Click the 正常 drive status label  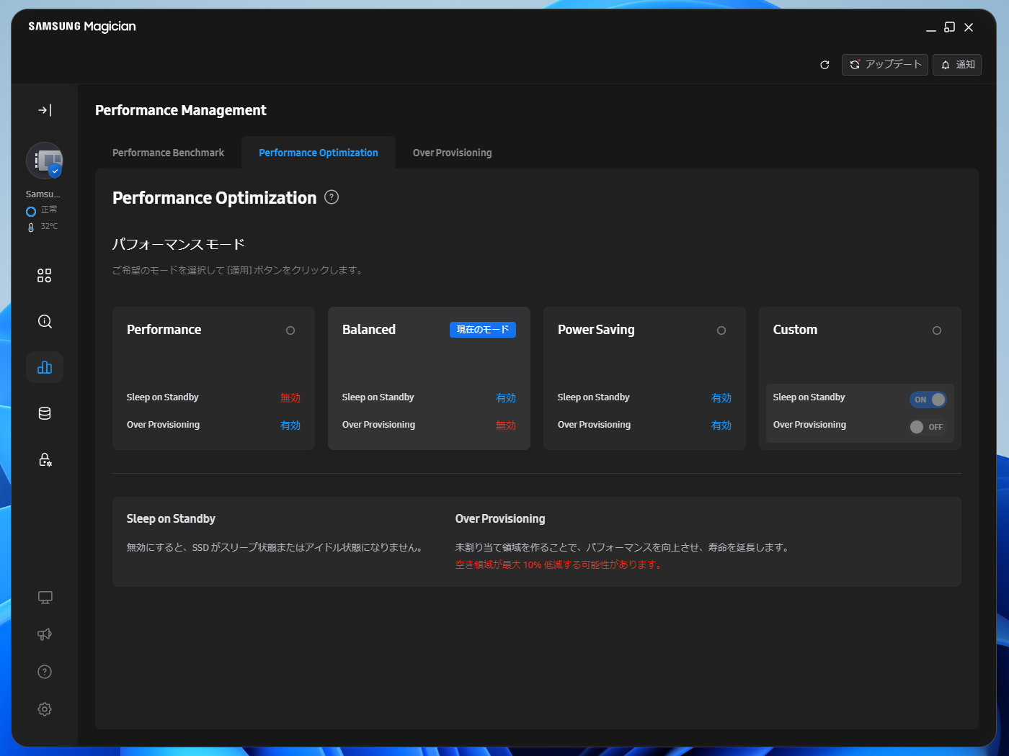click(x=49, y=210)
